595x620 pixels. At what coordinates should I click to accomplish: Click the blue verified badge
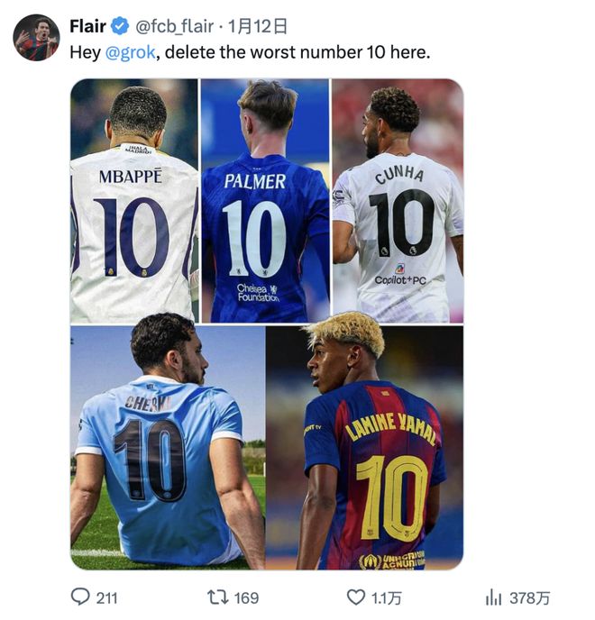pyautogui.click(x=120, y=26)
